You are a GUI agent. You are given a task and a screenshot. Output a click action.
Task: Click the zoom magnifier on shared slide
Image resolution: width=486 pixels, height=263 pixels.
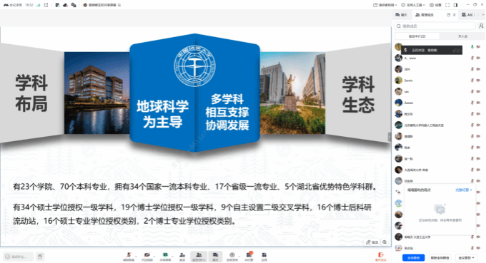385,242
